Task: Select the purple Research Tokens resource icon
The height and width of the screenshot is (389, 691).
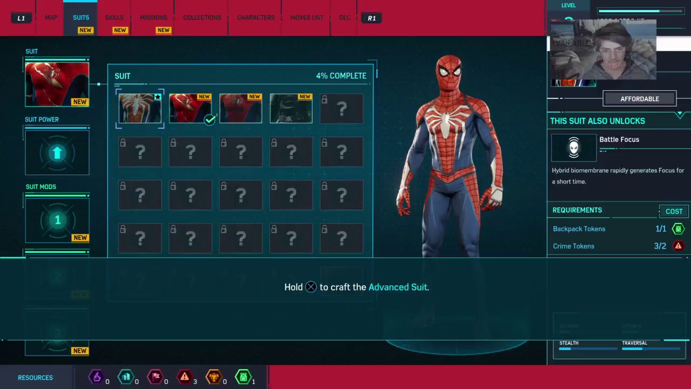Action: pos(96,377)
